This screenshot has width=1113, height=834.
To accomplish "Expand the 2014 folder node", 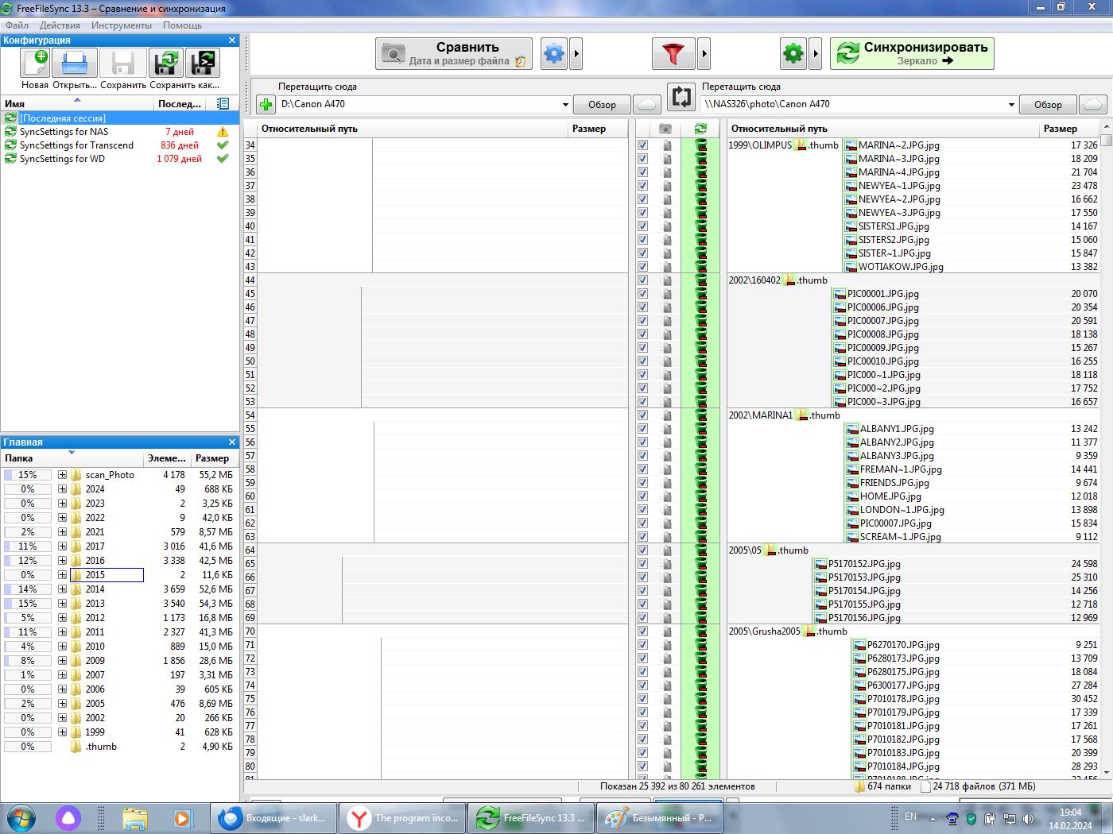I will click(62, 589).
